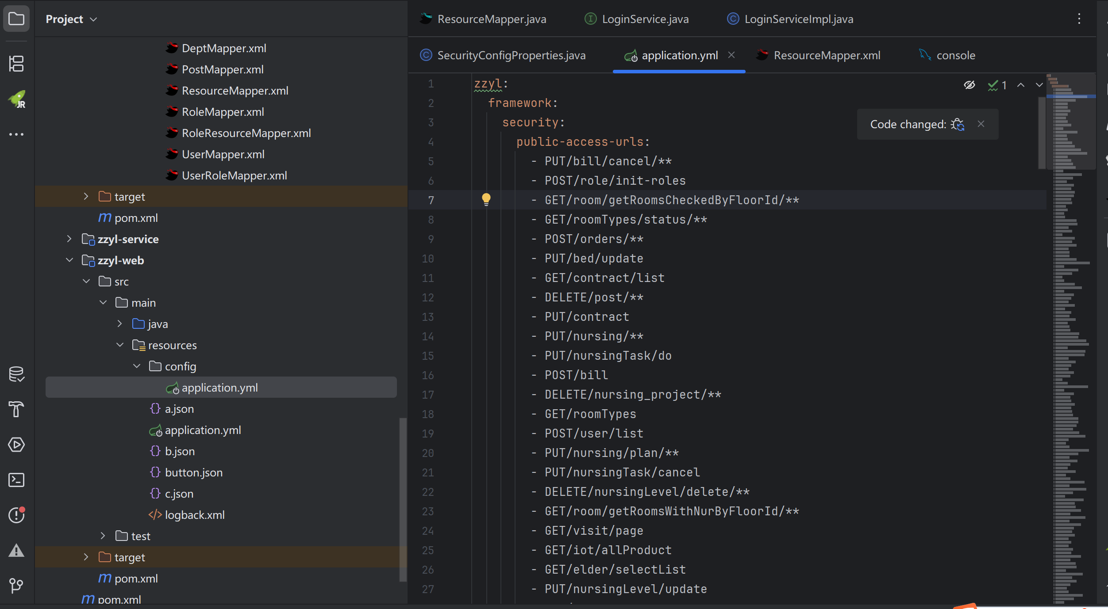Open the Database tool window icon
1108x609 pixels.
(16, 374)
